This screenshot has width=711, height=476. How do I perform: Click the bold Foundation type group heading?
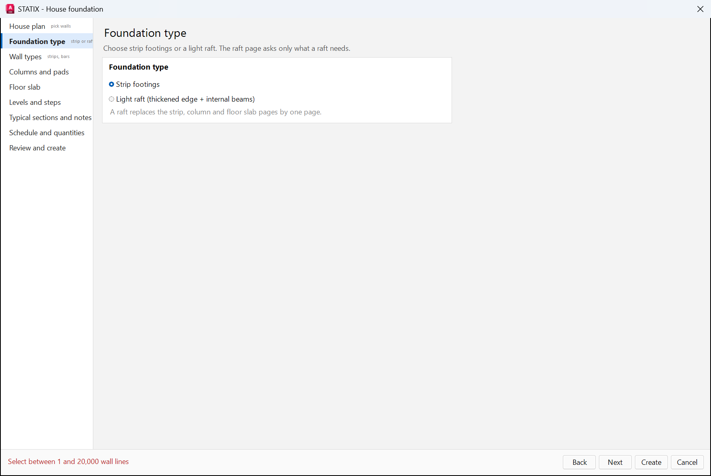139,67
